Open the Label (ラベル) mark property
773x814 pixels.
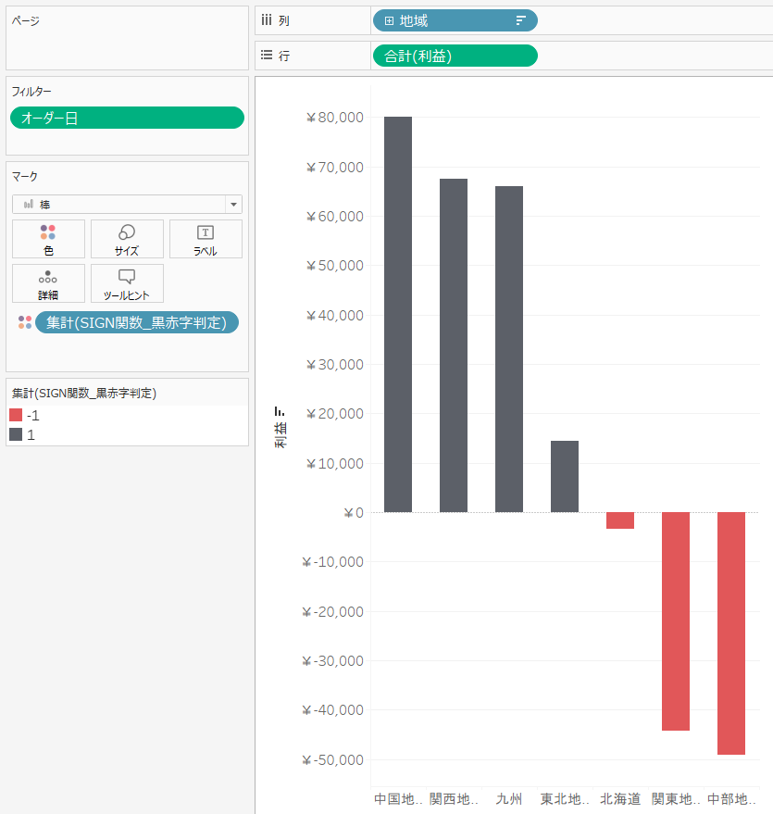click(x=206, y=238)
